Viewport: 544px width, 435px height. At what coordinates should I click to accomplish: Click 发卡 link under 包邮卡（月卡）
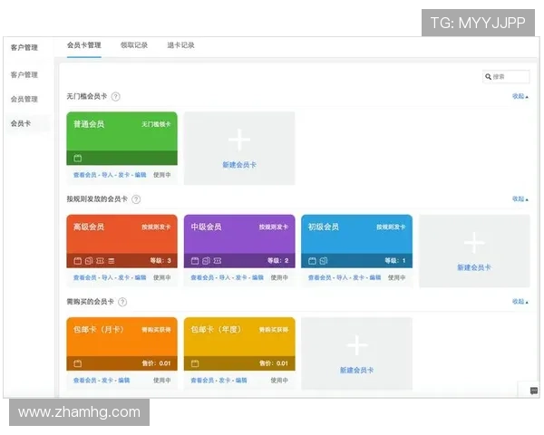(x=107, y=381)
